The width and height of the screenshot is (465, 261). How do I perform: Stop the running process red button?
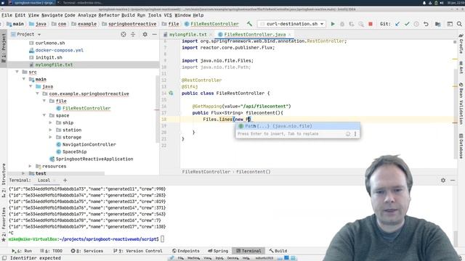(x=371, y=24)
